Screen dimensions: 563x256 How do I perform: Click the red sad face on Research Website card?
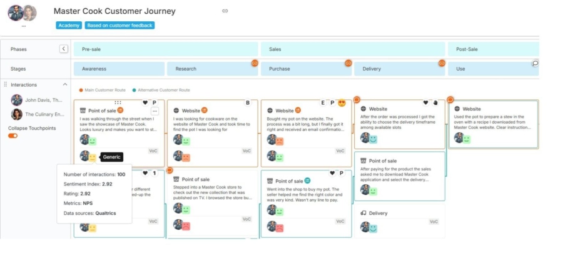[x=186, y=157]
